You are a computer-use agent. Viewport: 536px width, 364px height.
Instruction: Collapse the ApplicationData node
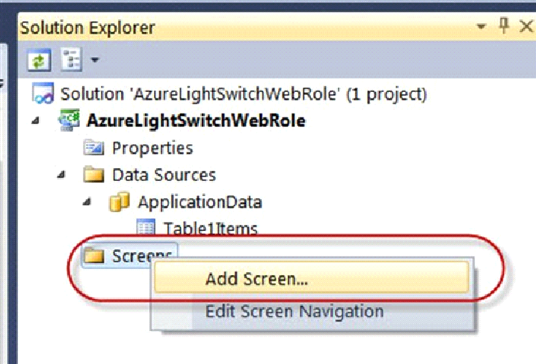click(90, 203)
